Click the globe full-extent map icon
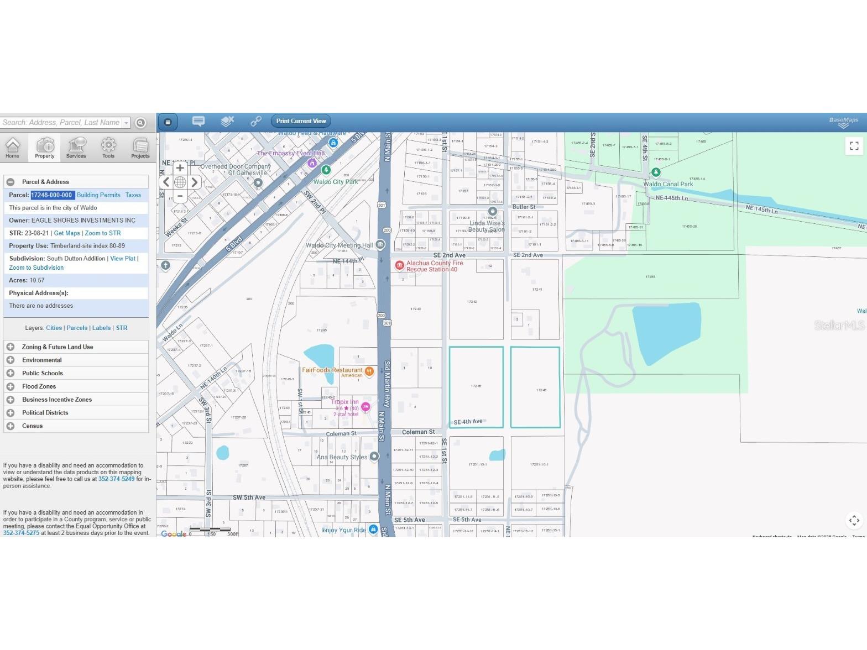Image resolution: width=867 pixels, height=650 pixels. coord(180,182)
